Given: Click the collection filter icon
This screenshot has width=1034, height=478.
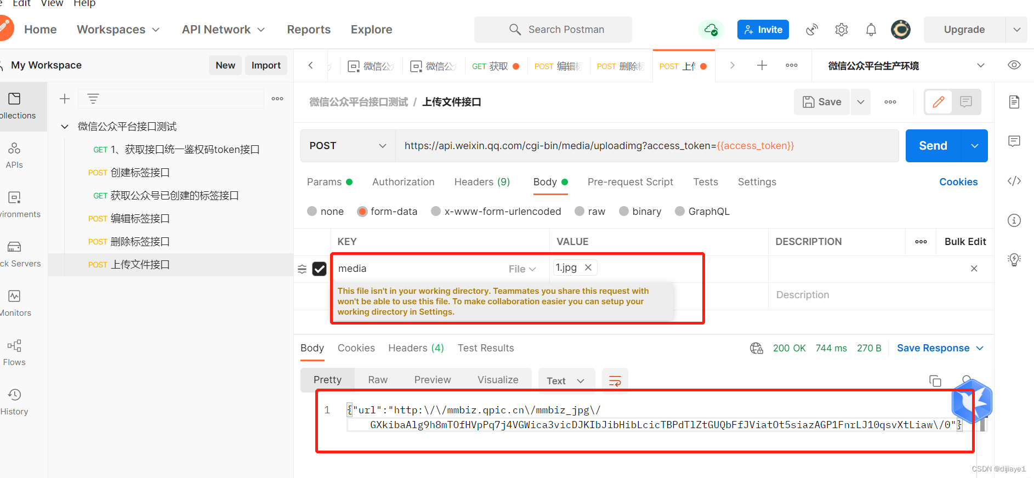Looking at the screenshot, I should [93, 99].
